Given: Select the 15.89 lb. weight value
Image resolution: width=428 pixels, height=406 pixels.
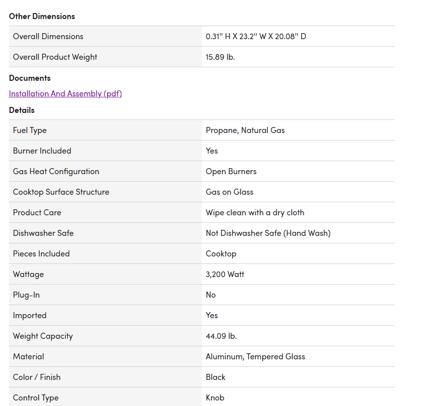Looking at the screenshot, I should (x=220, y=57).
